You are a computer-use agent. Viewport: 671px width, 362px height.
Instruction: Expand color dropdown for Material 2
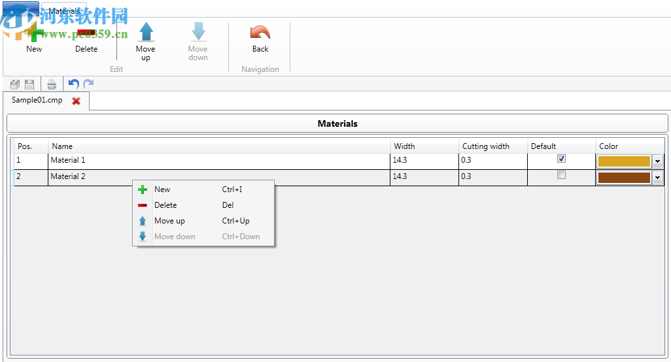pyautogui.click(x=657, y=178)
